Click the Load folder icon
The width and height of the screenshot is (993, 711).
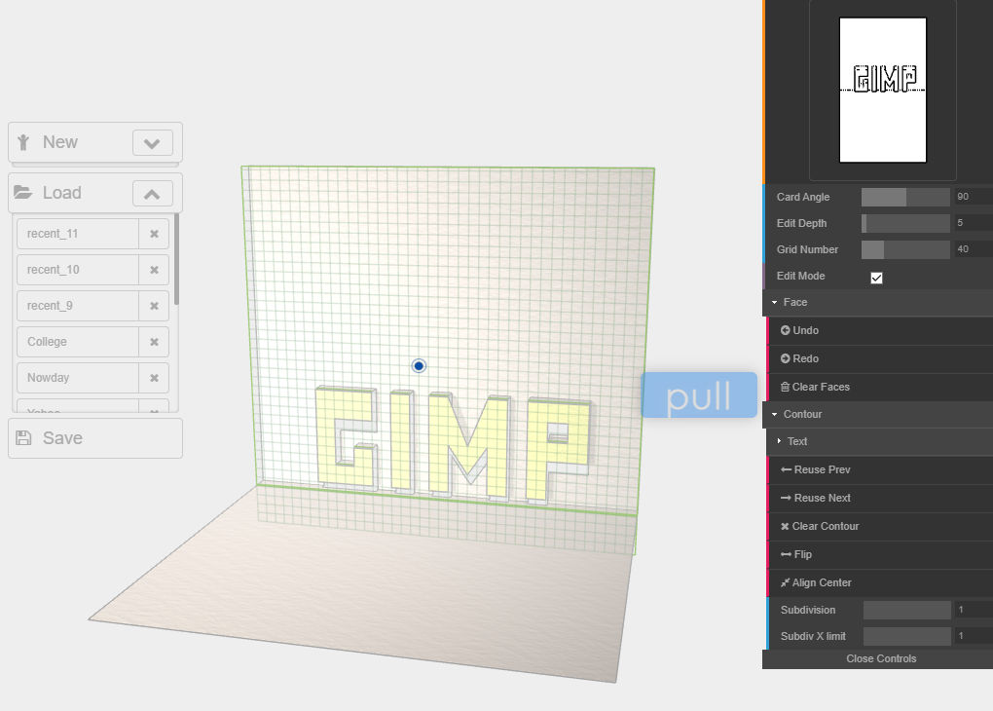[x=23, y=192]
